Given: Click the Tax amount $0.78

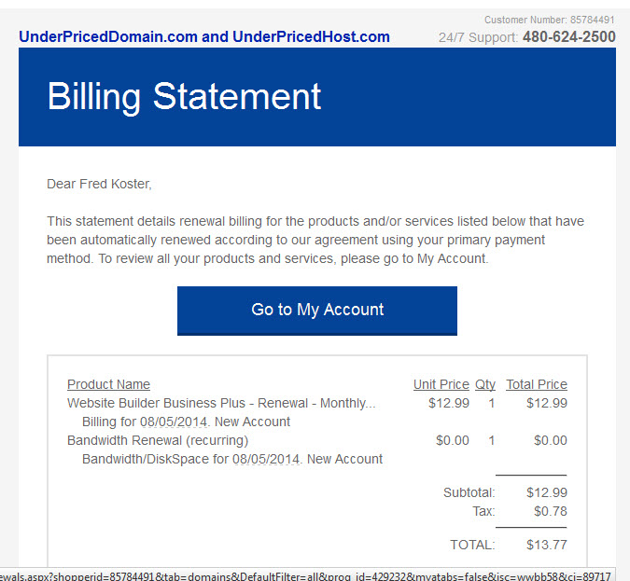Looking at the screenshot, I should 551,511.
